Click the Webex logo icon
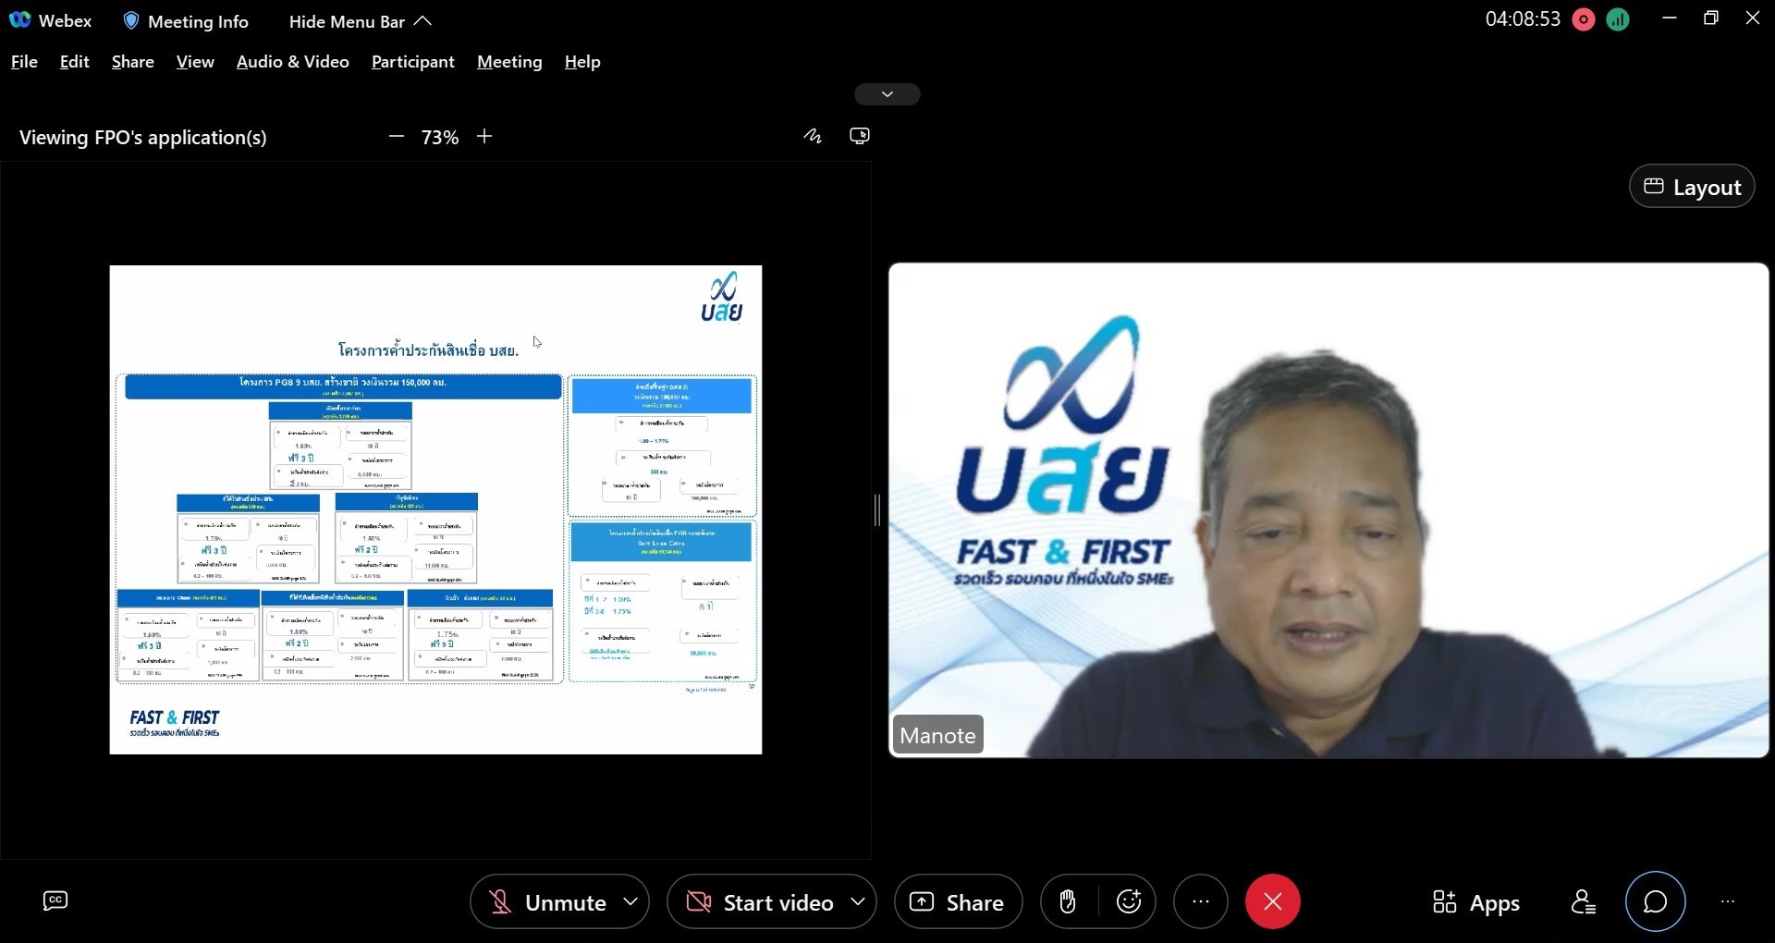Viewport: 1775px width, 943px height. (19, 20)
